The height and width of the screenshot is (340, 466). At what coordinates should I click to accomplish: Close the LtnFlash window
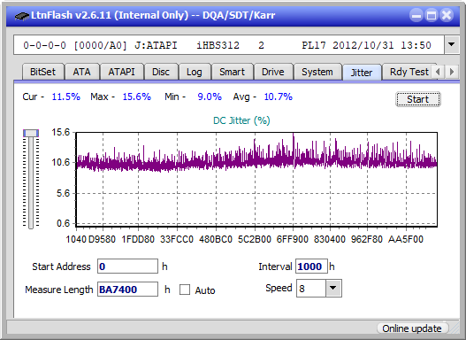click(x=447, y=15)
